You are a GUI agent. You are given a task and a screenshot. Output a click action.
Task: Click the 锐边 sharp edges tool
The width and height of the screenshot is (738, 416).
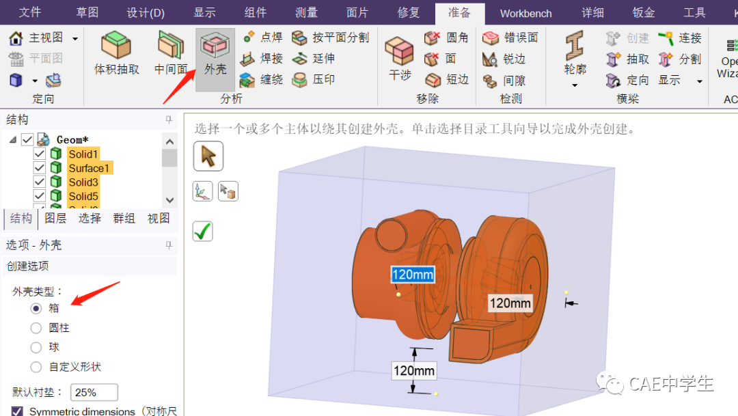pos(504,59)
